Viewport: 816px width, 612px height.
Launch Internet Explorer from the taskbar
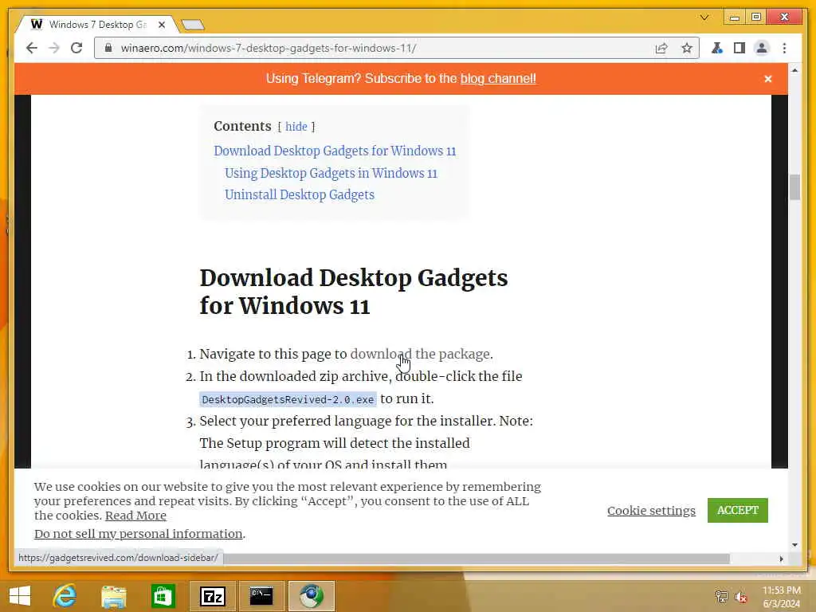click(x=65, y=596)
